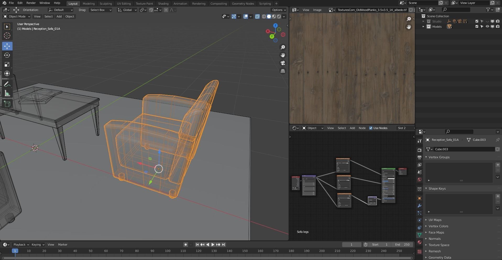
Task: Select the Select Box tool in toolbar
Action: pos(7,27)
